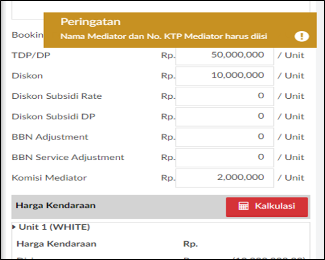Click the Nama Mediator warning message text
Image resolution: width=325 pixels, height=260 pixels.
(x=164, y=36)
